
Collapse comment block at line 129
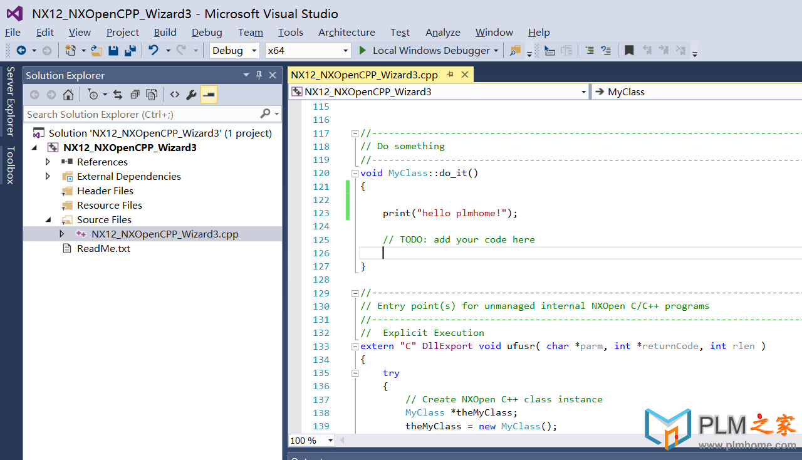pyautogui.click(x=355, y=293)
